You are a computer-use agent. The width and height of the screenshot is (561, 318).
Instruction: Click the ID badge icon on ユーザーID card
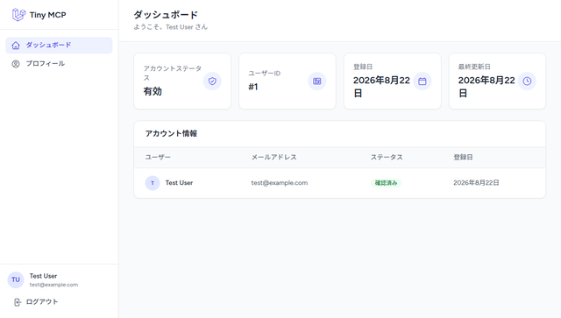pyautogui.click(x=317, y=81)
